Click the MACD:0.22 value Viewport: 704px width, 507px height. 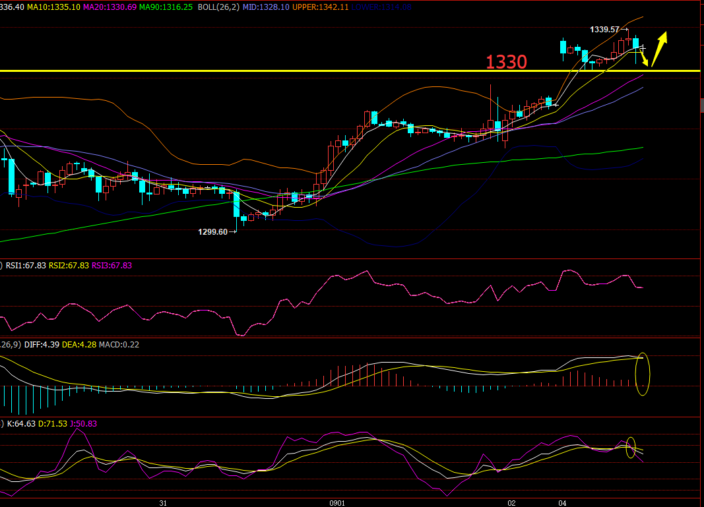coord(119,345)
